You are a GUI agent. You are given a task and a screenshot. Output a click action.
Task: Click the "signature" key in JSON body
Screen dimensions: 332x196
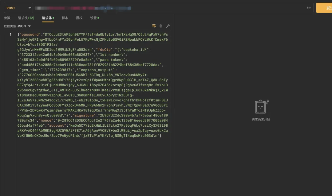click(x=84, y=115)
